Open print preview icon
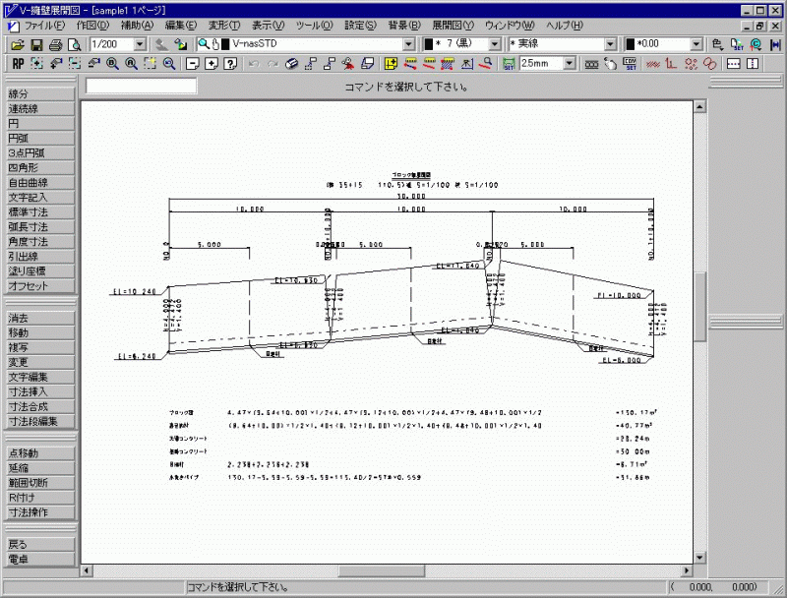 pos(73,44)
